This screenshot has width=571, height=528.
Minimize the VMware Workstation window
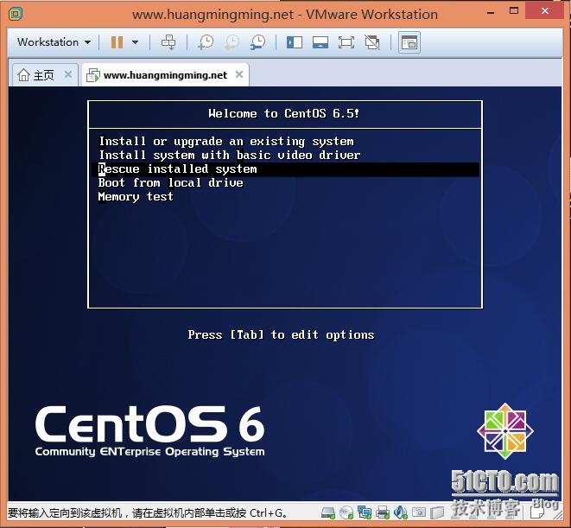coord(491,12)
